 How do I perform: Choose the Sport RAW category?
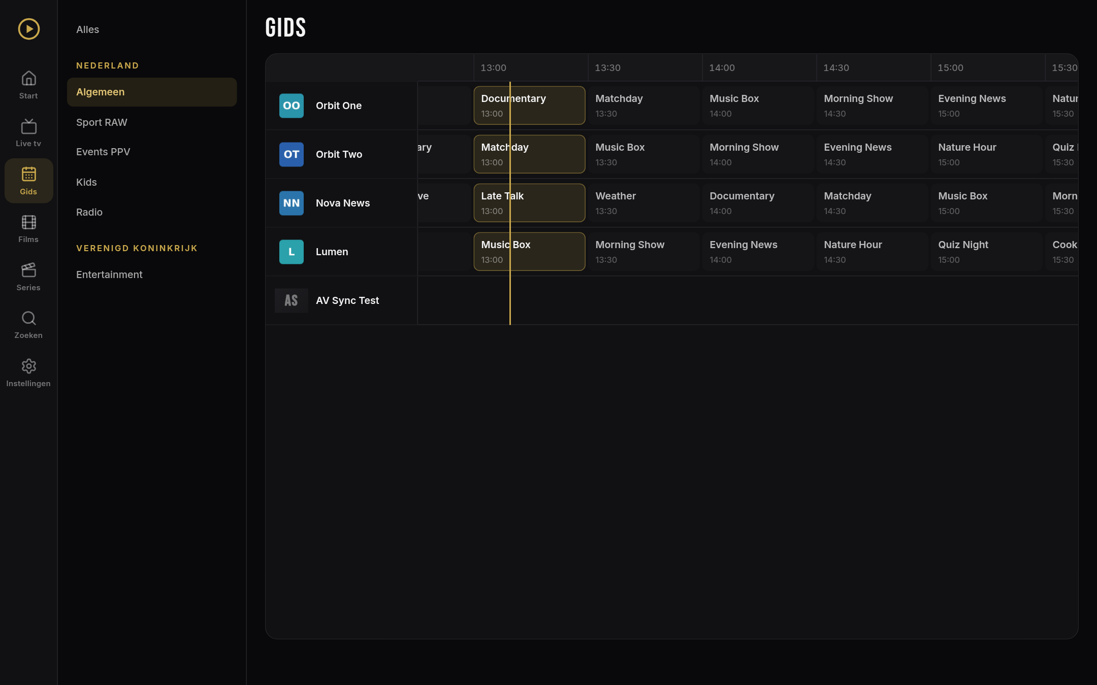tap(152, 122)
